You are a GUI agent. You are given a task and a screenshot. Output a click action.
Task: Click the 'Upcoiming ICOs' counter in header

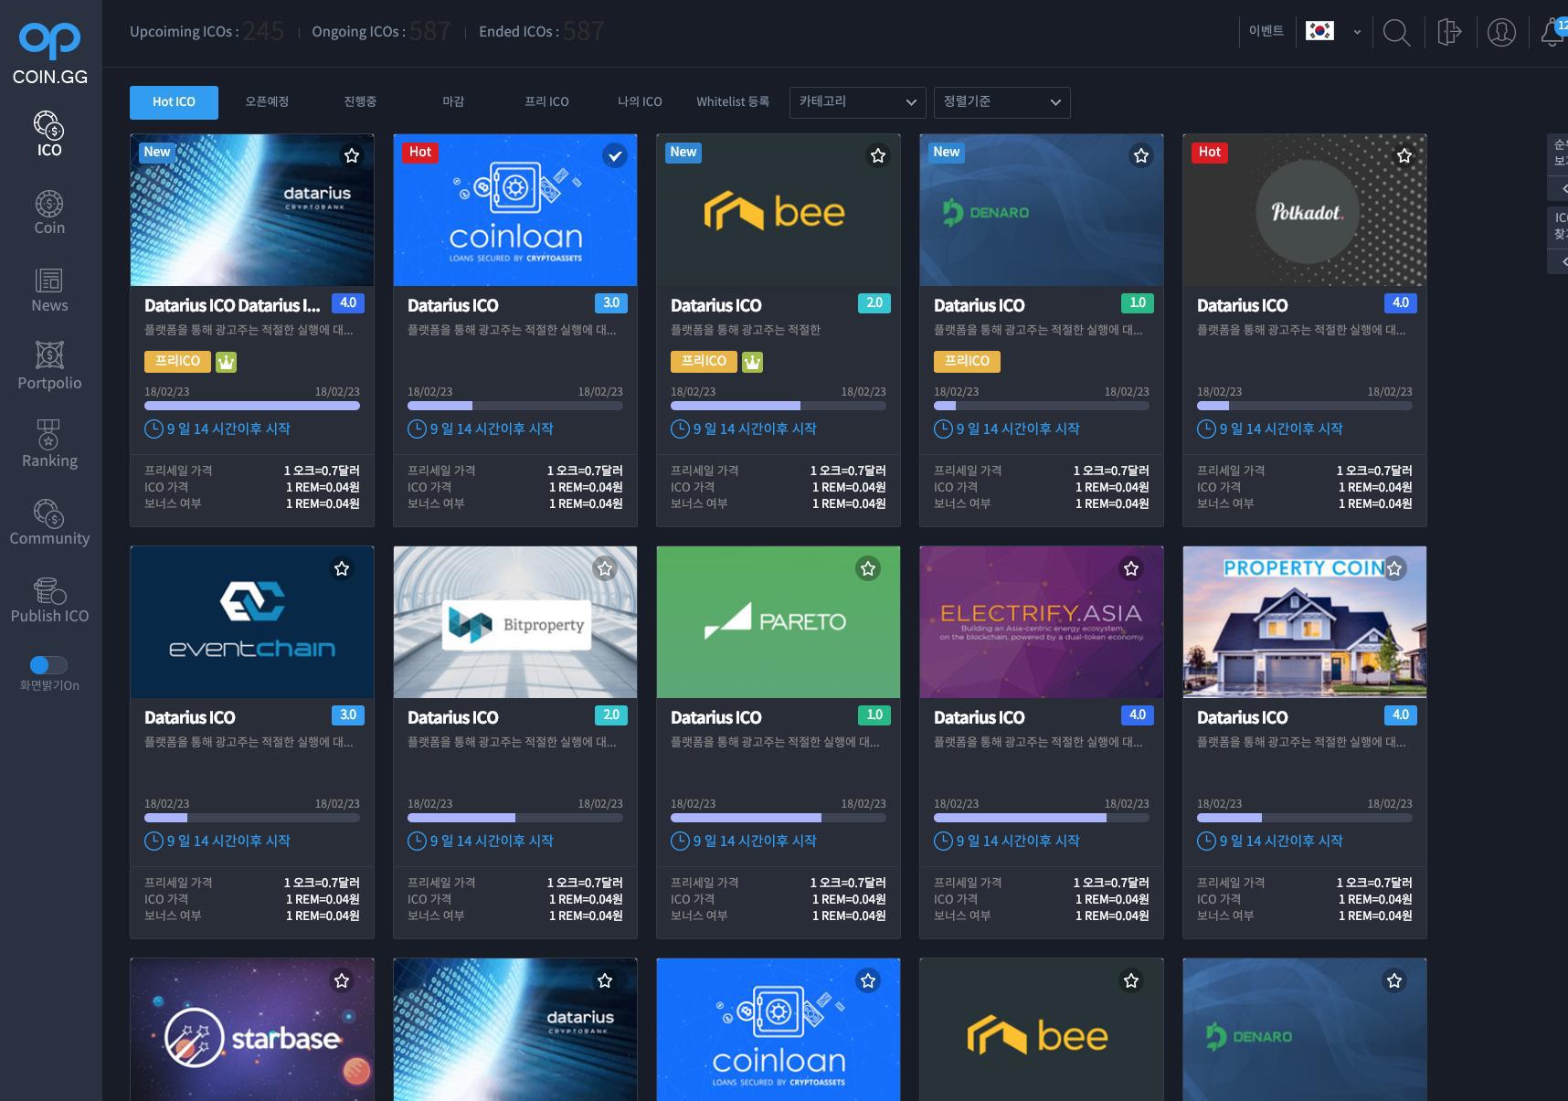coord(207,31)
